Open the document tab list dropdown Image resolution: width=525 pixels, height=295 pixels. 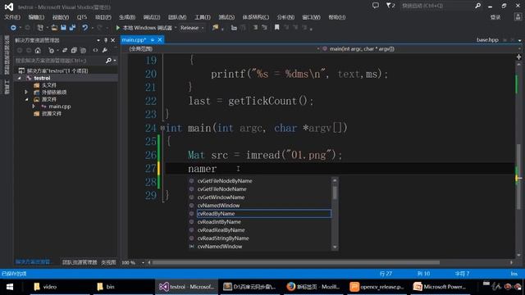coord(519,40)
